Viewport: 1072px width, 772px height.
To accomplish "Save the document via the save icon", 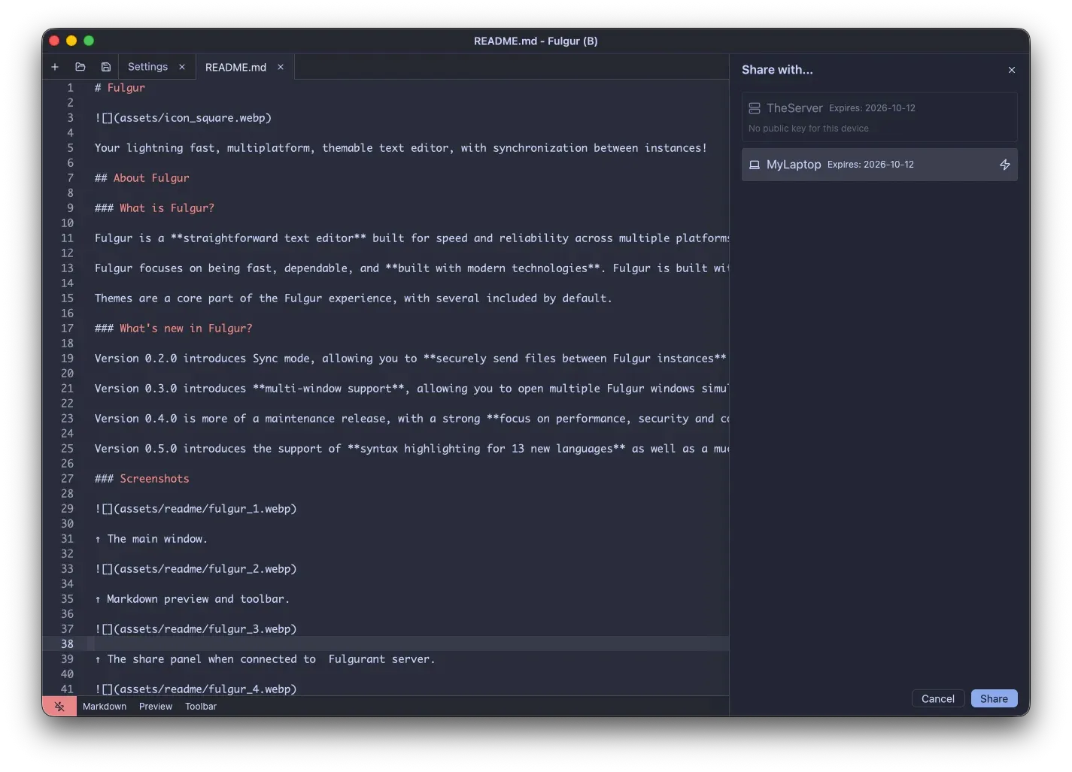I will pyautogui.click(x=105, y=67).
